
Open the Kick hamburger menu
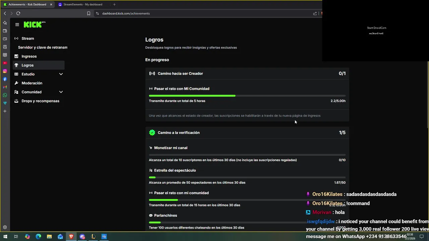pyautogui.click(x=17, y=24)
